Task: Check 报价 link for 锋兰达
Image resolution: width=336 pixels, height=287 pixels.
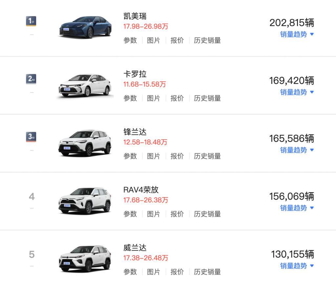Action: (x=177, y=156)
